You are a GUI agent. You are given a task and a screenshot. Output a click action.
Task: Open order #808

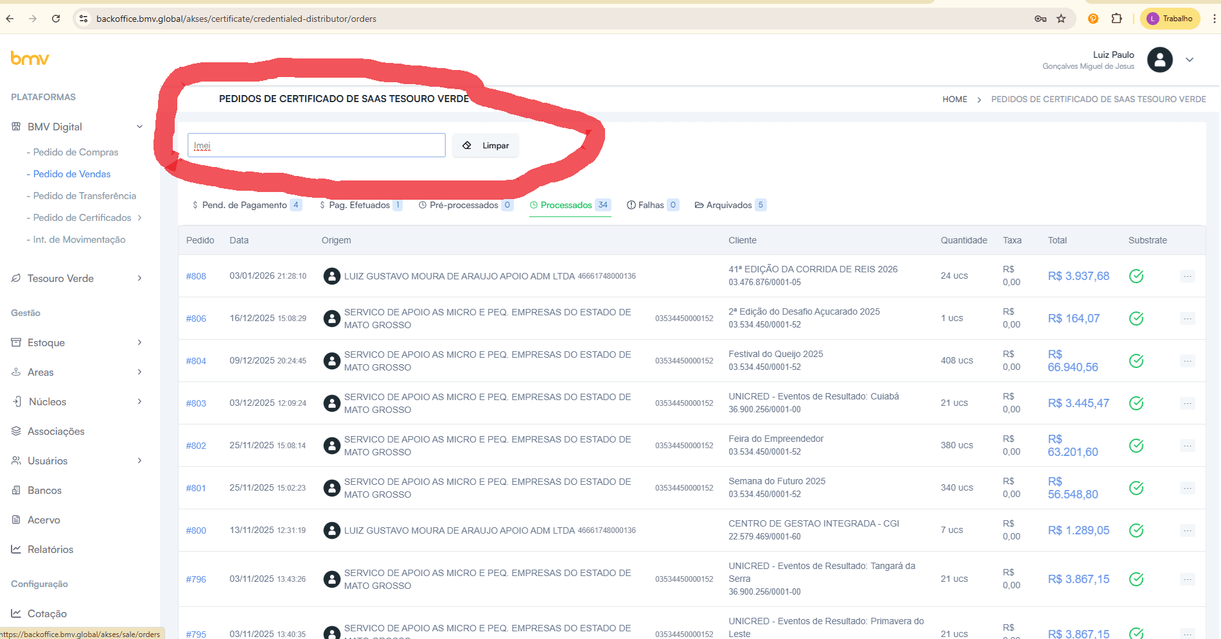tap(196, 276)
